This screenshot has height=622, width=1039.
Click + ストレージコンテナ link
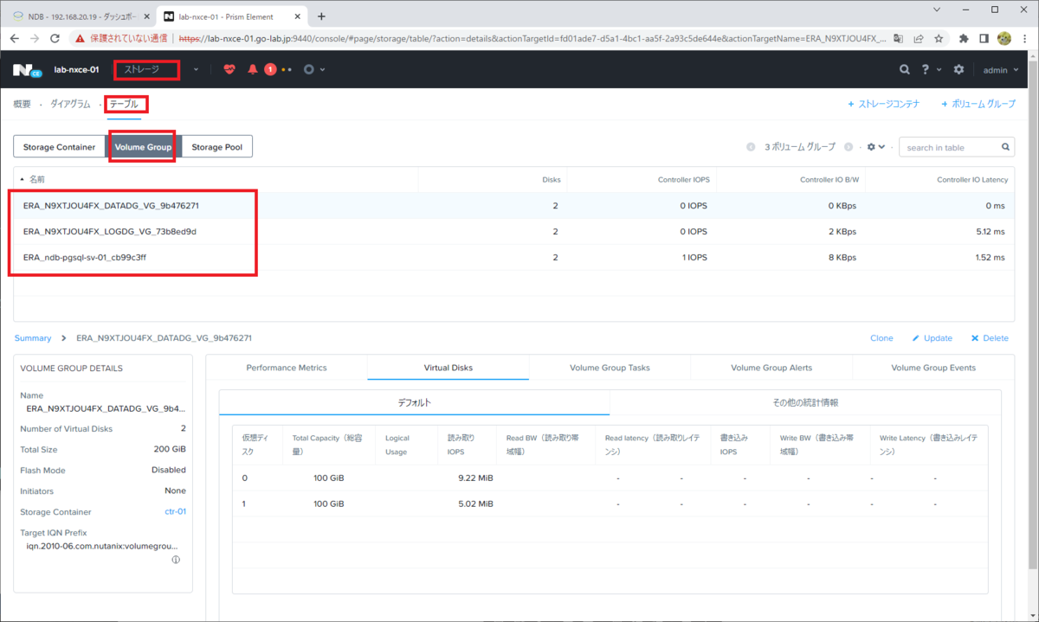click(883, 104)
